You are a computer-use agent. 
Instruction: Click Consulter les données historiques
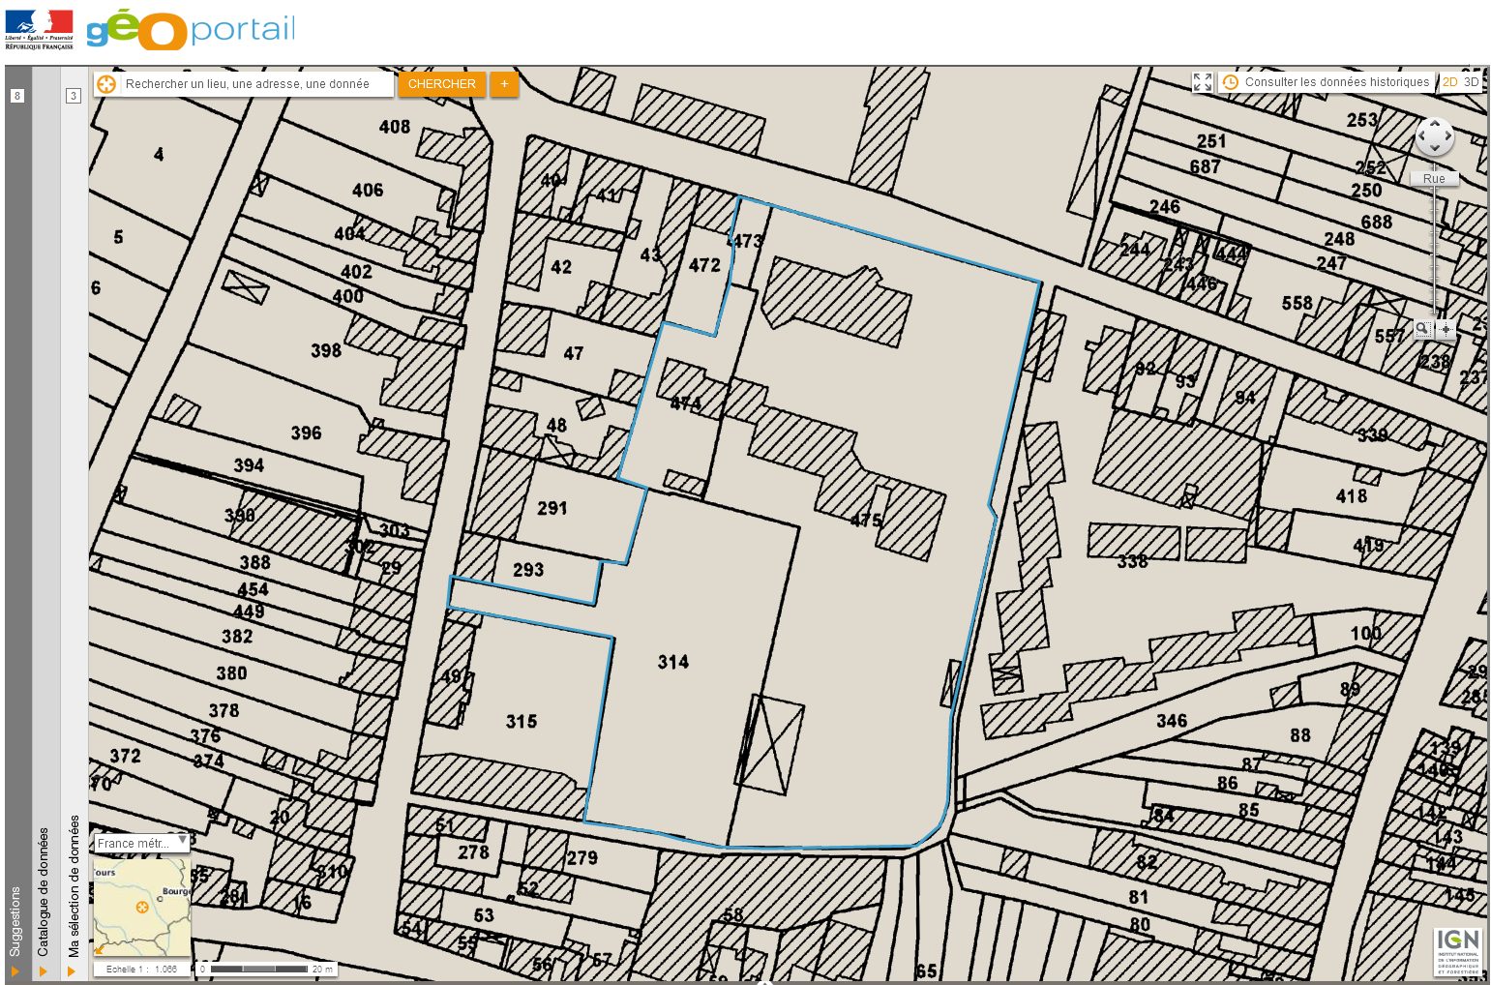pos(1336,82)
